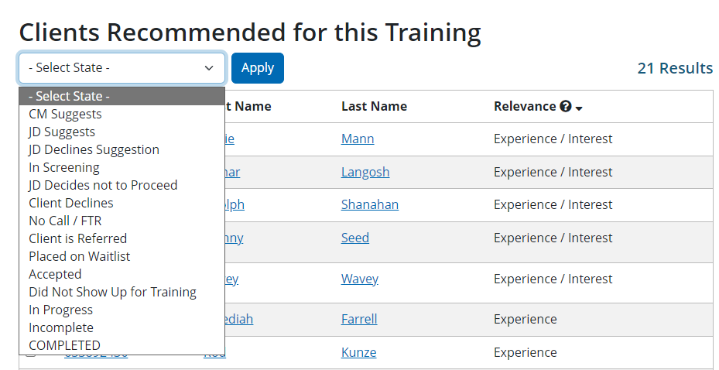Select "In Screening" from the list
The width and height of the screenshot is (719, 370).
click(x=64, y=167)
